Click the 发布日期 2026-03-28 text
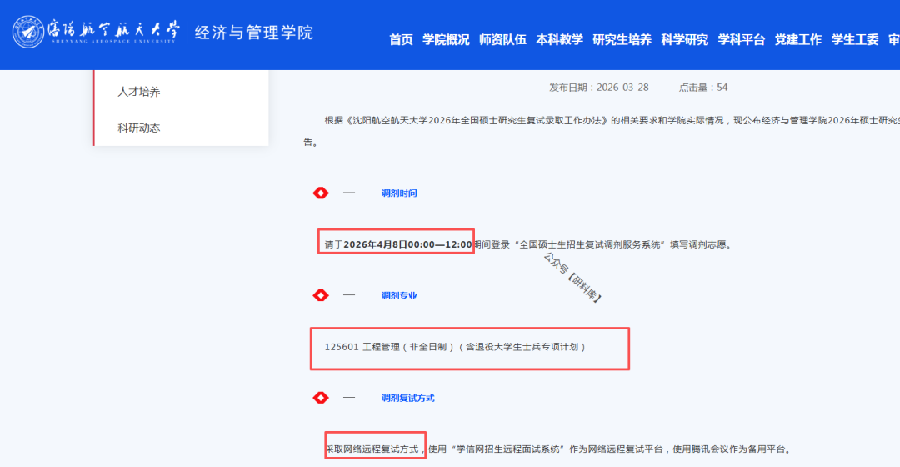 tap(598, 88)
